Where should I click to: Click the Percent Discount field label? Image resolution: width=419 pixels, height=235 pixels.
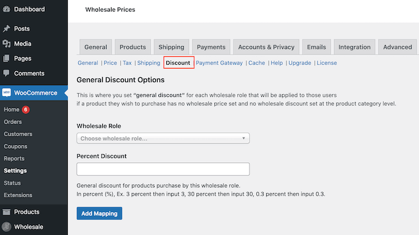click(102, 156)
